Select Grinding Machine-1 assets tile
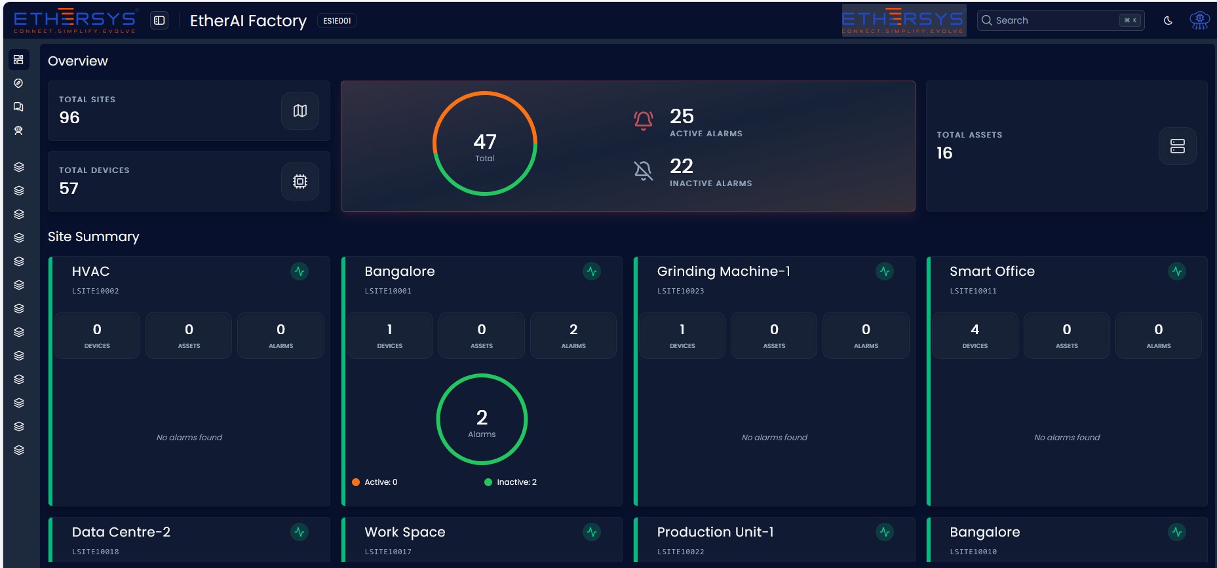This screenshot has width=1217, height=568. 774,335
